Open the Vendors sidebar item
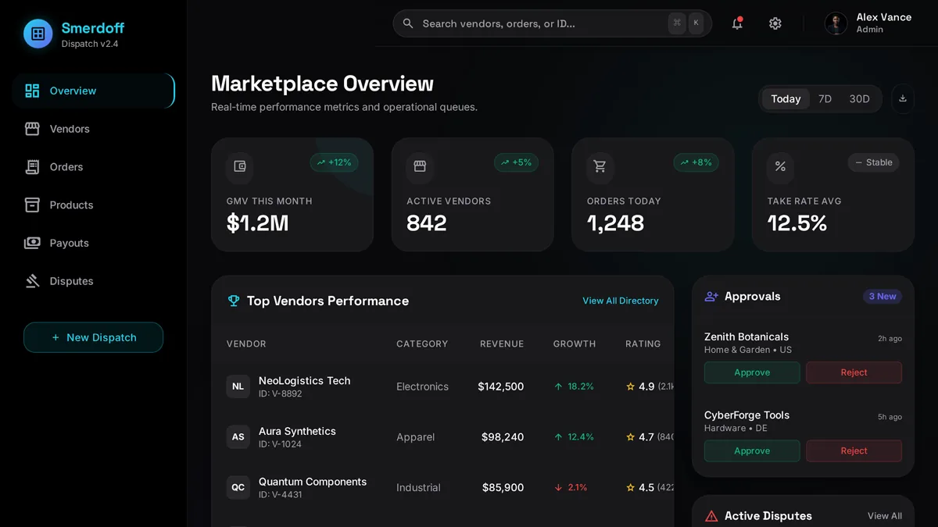 [93, 129]
